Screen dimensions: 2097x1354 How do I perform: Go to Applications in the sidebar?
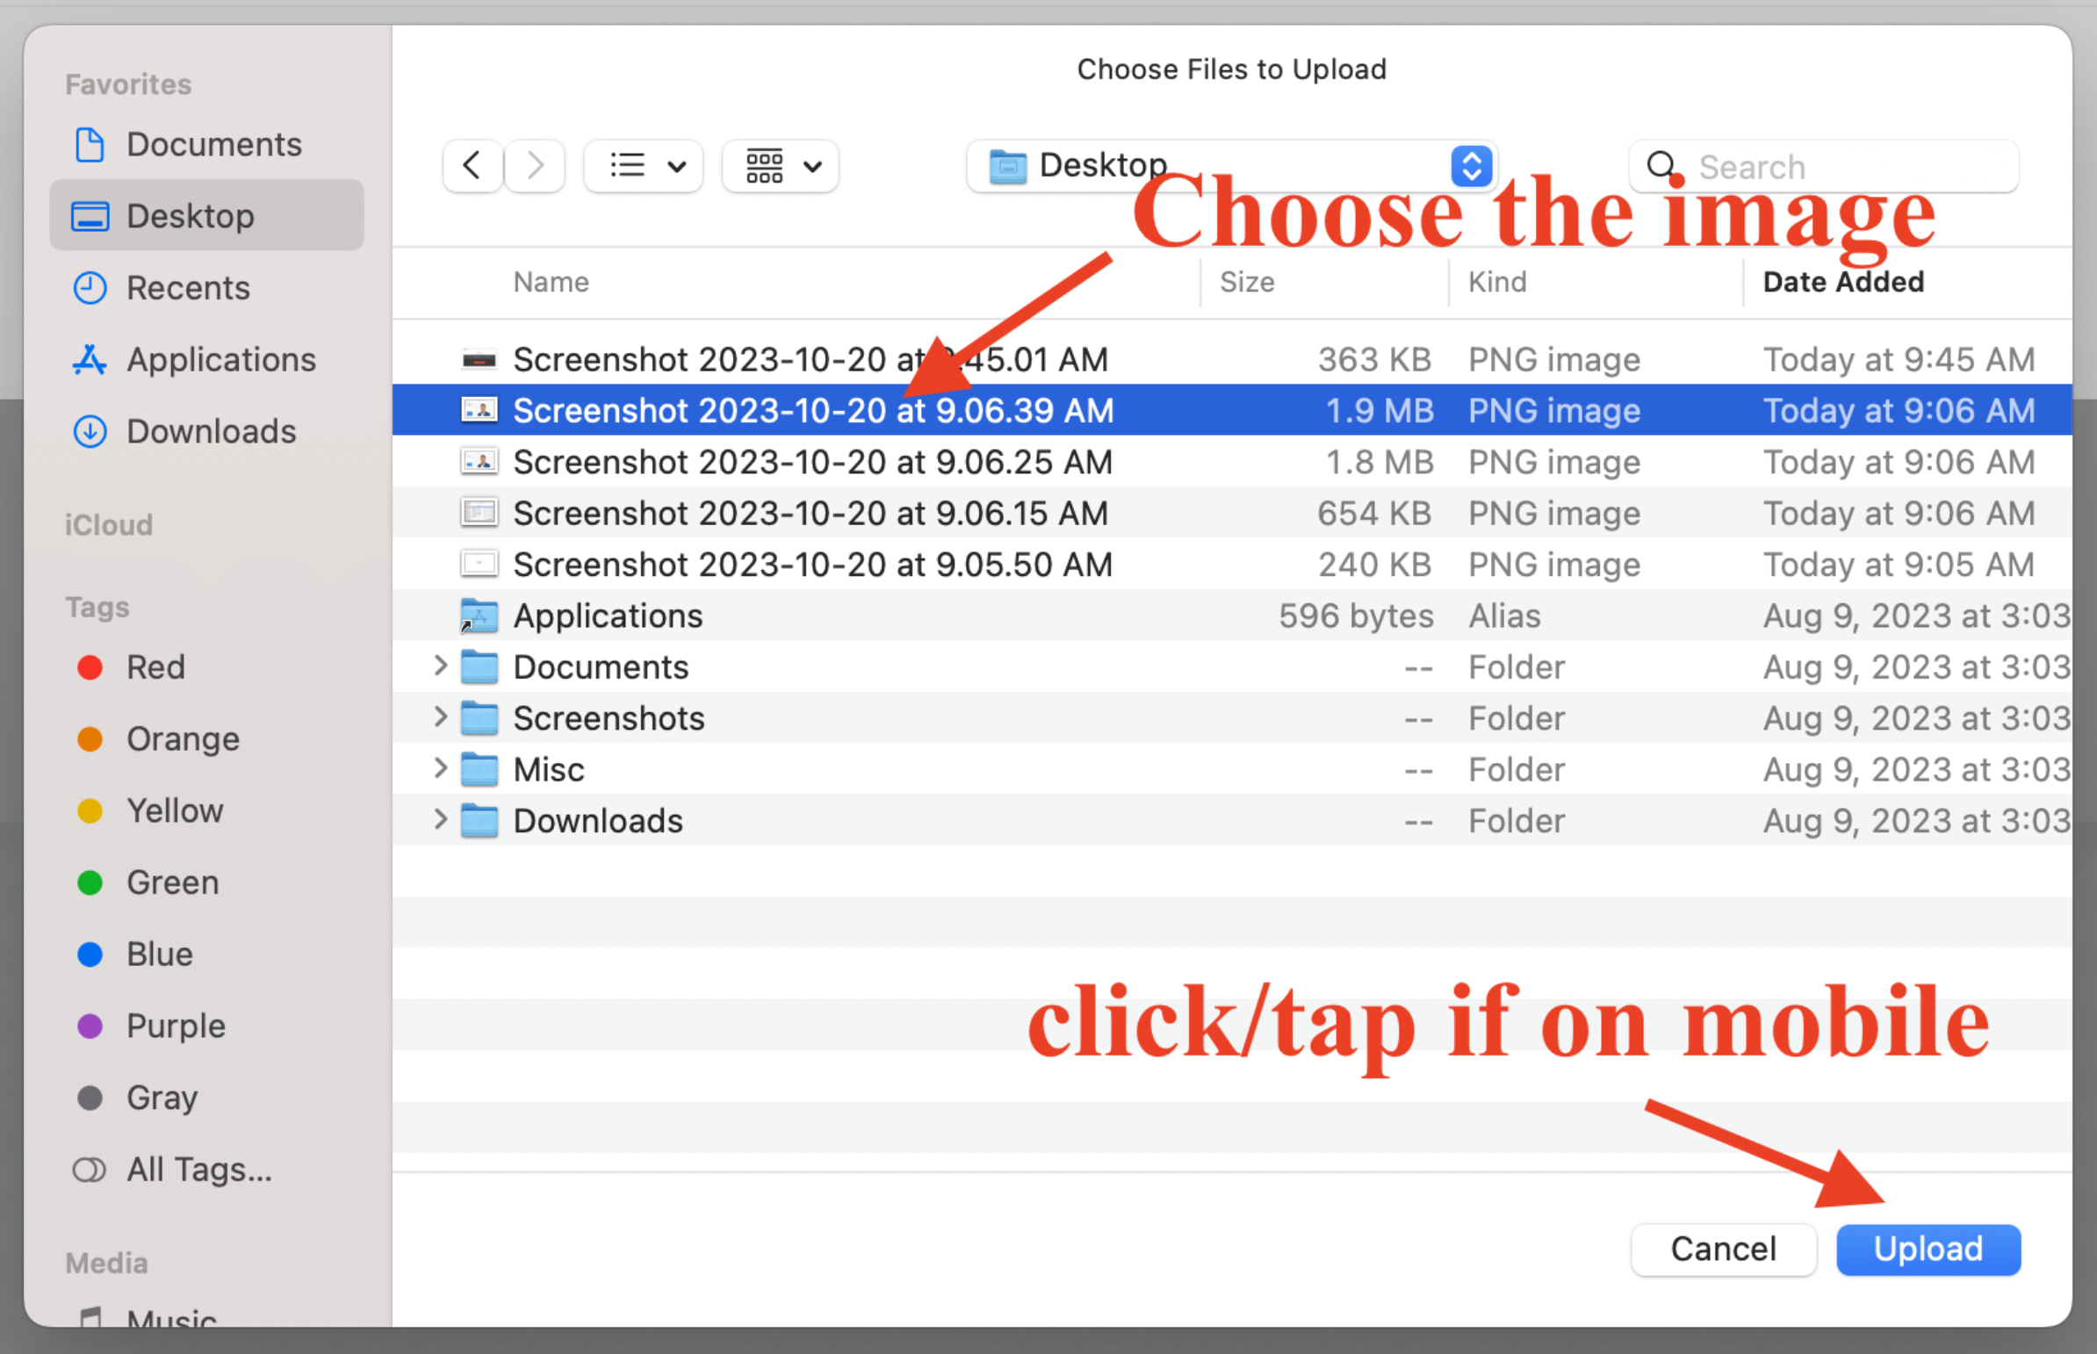click(220, 360)
